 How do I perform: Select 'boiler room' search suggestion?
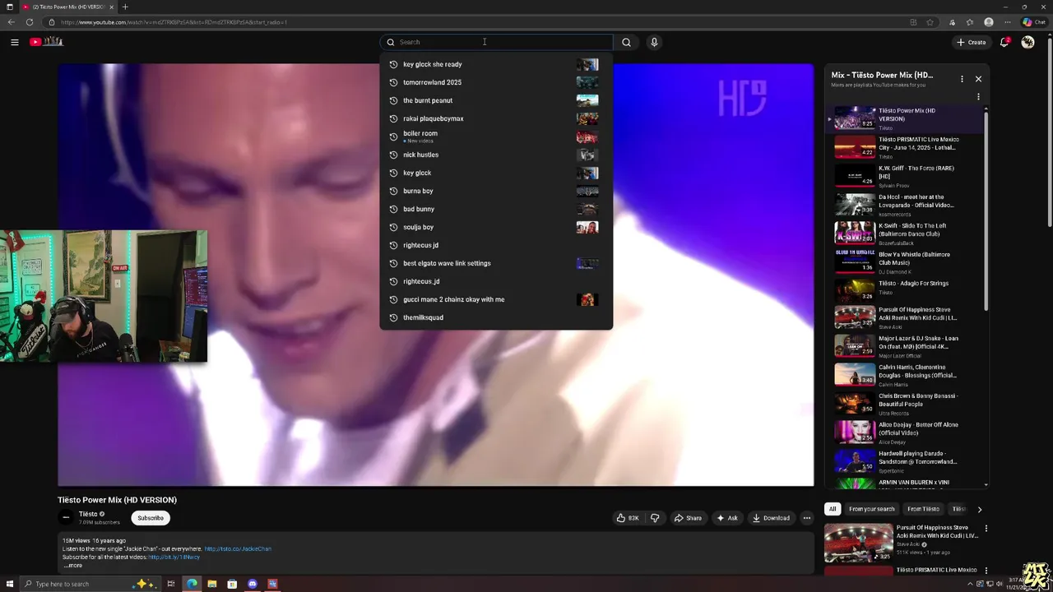(496, 136)
